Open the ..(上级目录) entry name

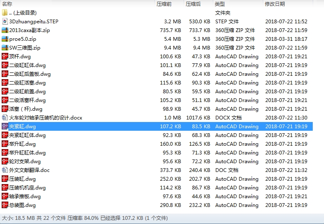23,13
